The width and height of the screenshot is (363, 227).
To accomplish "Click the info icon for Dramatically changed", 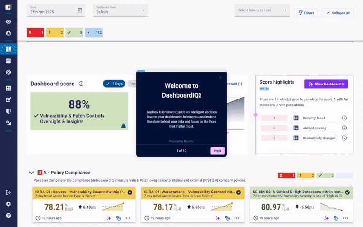I will 344,138.
